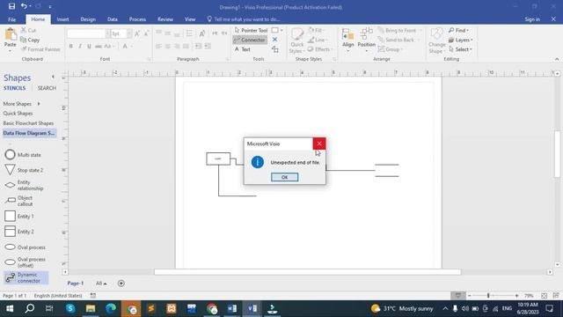563x317 pixels.
Task: Open Microsoft Edge from the taskbar
Action: [x=111, y=308]
